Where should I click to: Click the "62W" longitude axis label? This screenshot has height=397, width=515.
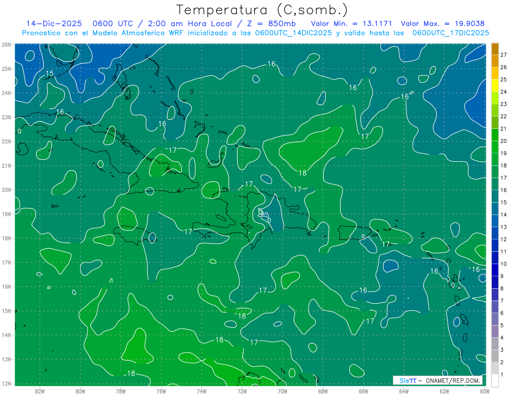(444, 391)
